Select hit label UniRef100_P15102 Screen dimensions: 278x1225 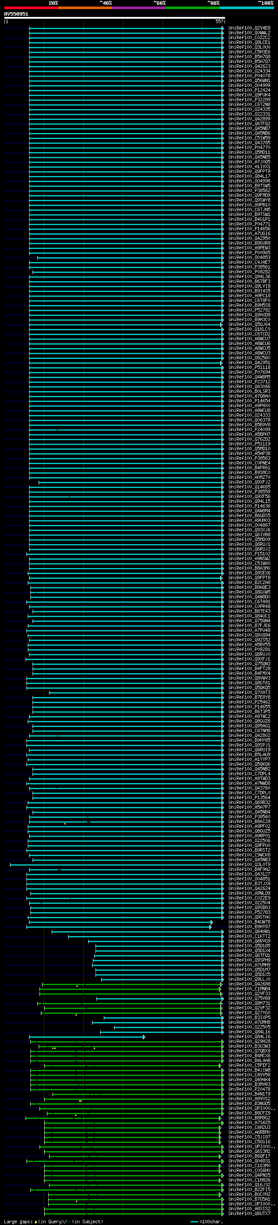249,554
